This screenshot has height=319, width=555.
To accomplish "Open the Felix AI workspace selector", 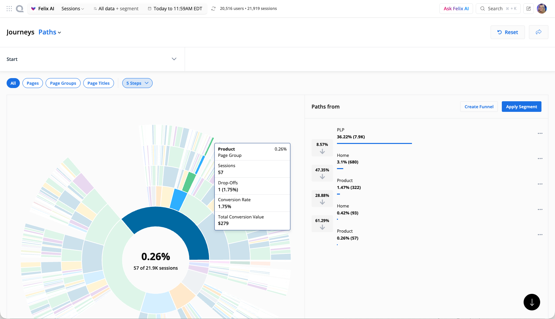I will (x=43, y=9).
